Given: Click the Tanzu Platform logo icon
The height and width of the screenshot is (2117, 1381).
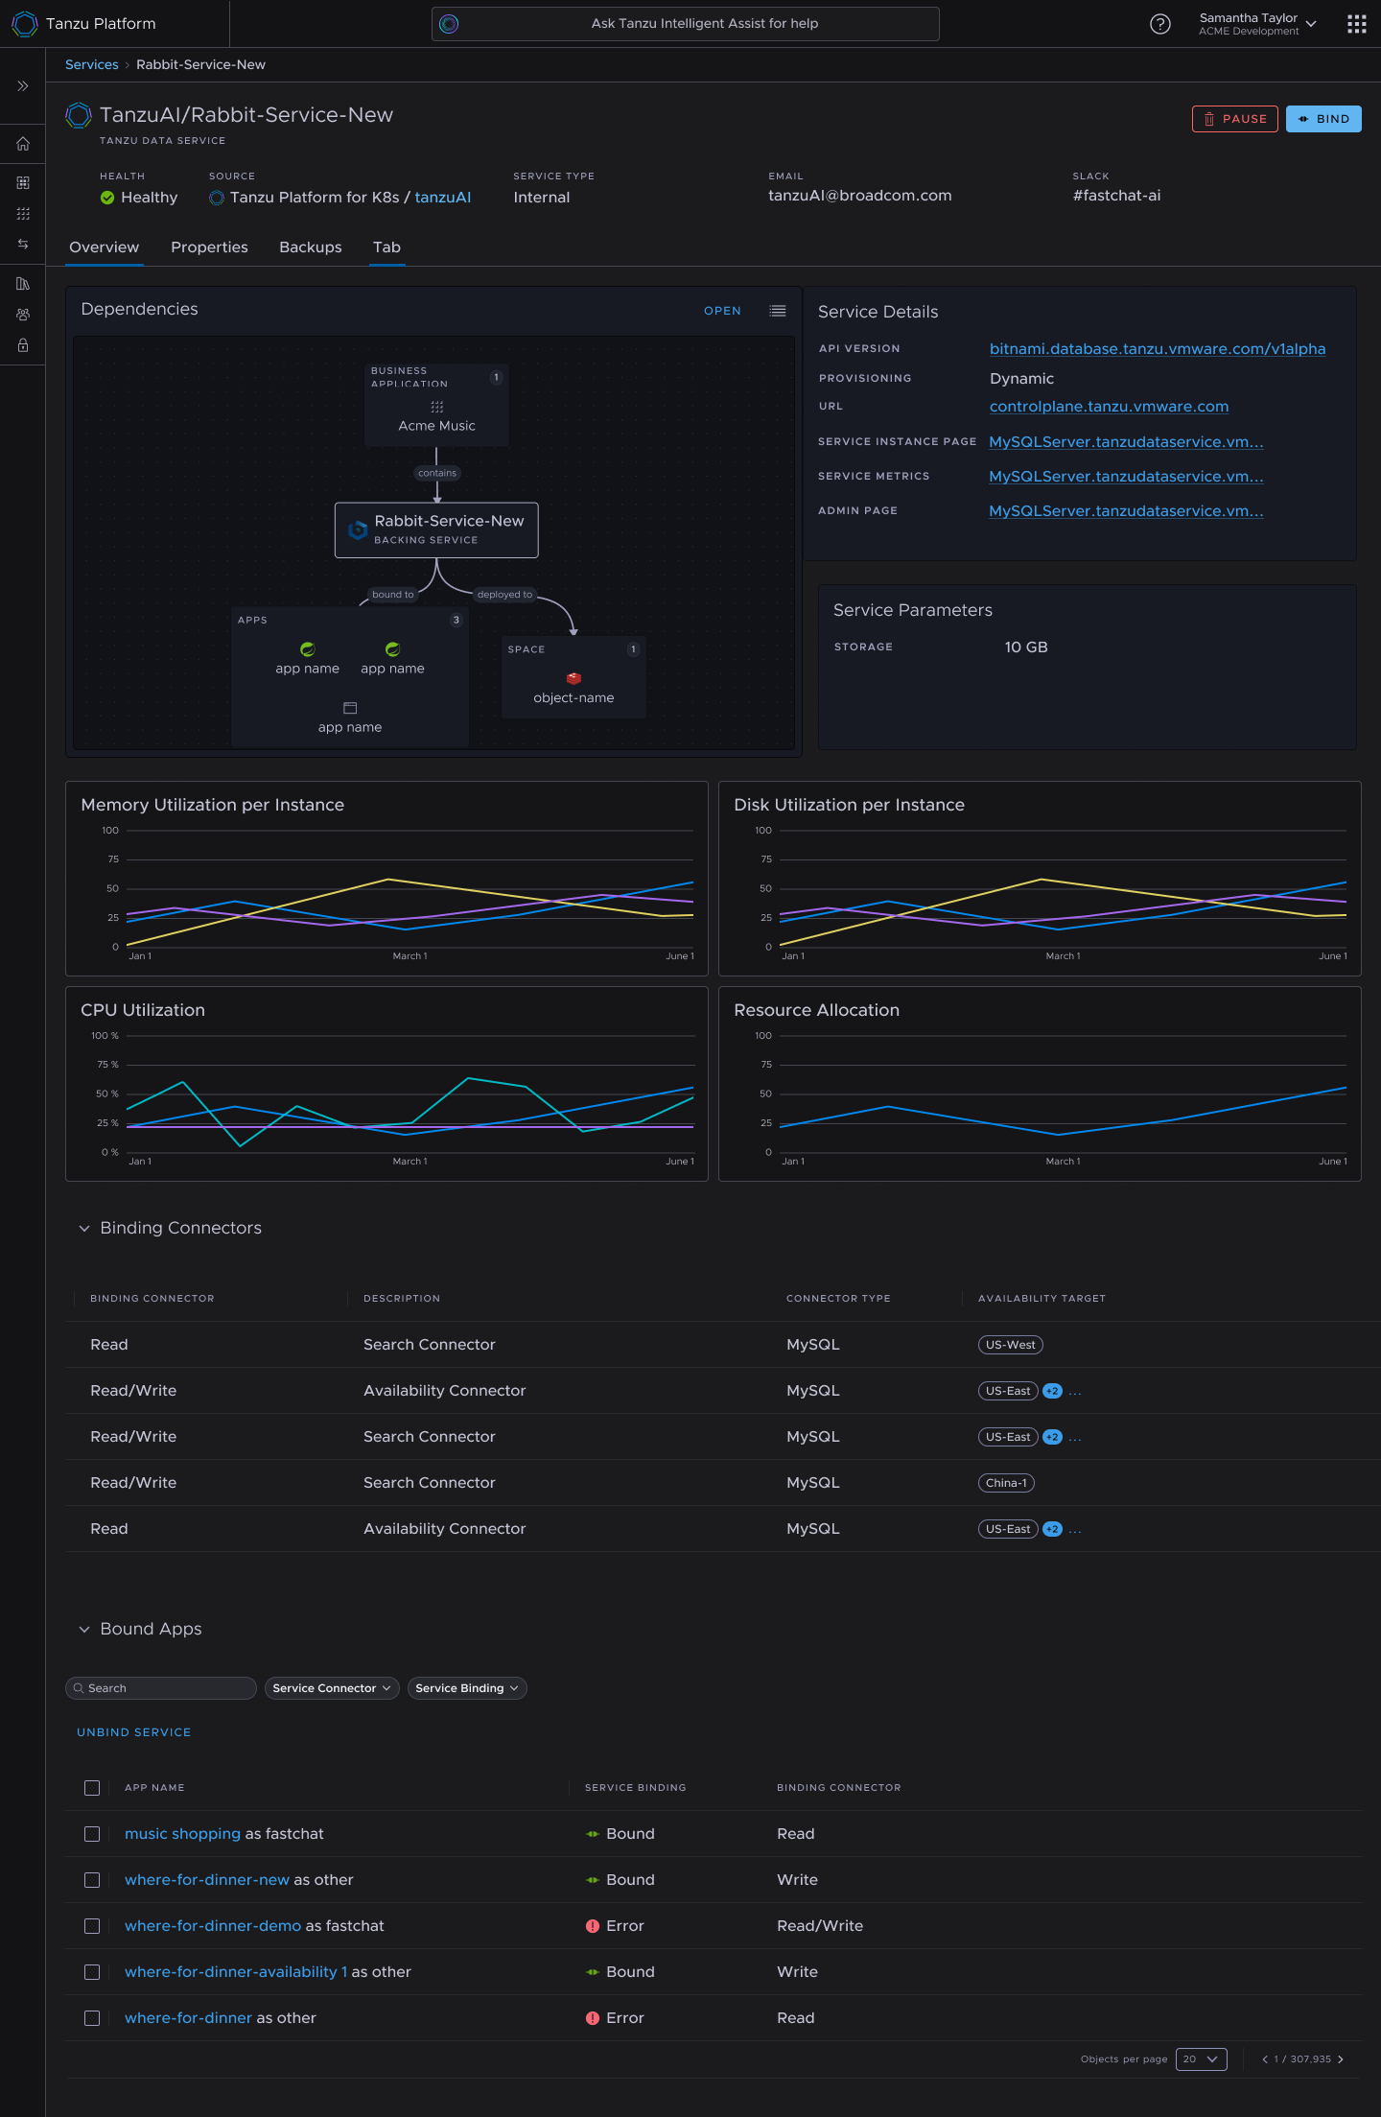Looking at the screenshot, I should click(x=25, y=24).
